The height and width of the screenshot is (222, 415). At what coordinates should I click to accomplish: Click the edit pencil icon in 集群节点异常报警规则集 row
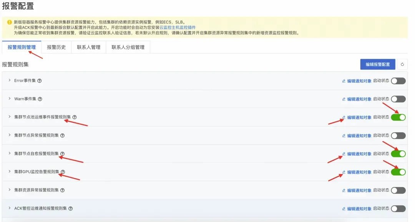pos(344,136)
